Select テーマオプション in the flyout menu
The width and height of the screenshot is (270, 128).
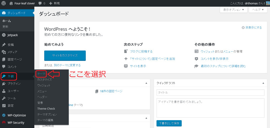click(47, 114)
